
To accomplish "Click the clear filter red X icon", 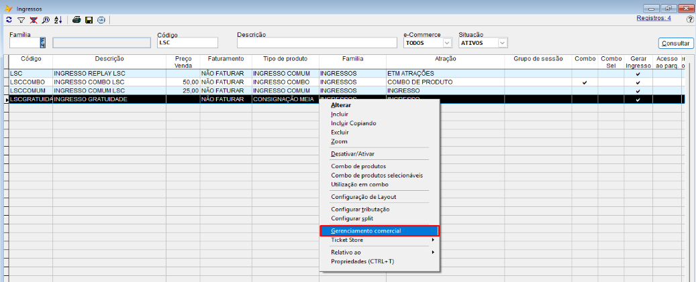I will (33, 20).
